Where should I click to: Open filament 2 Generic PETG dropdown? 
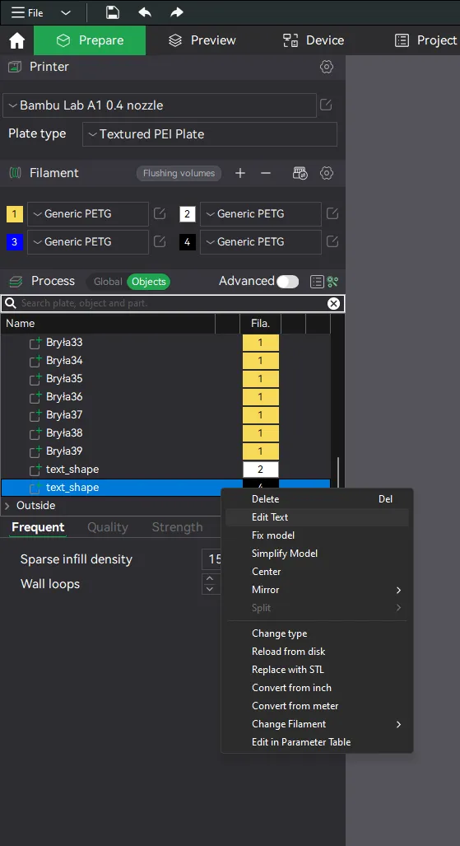click(x=261, y=213)
